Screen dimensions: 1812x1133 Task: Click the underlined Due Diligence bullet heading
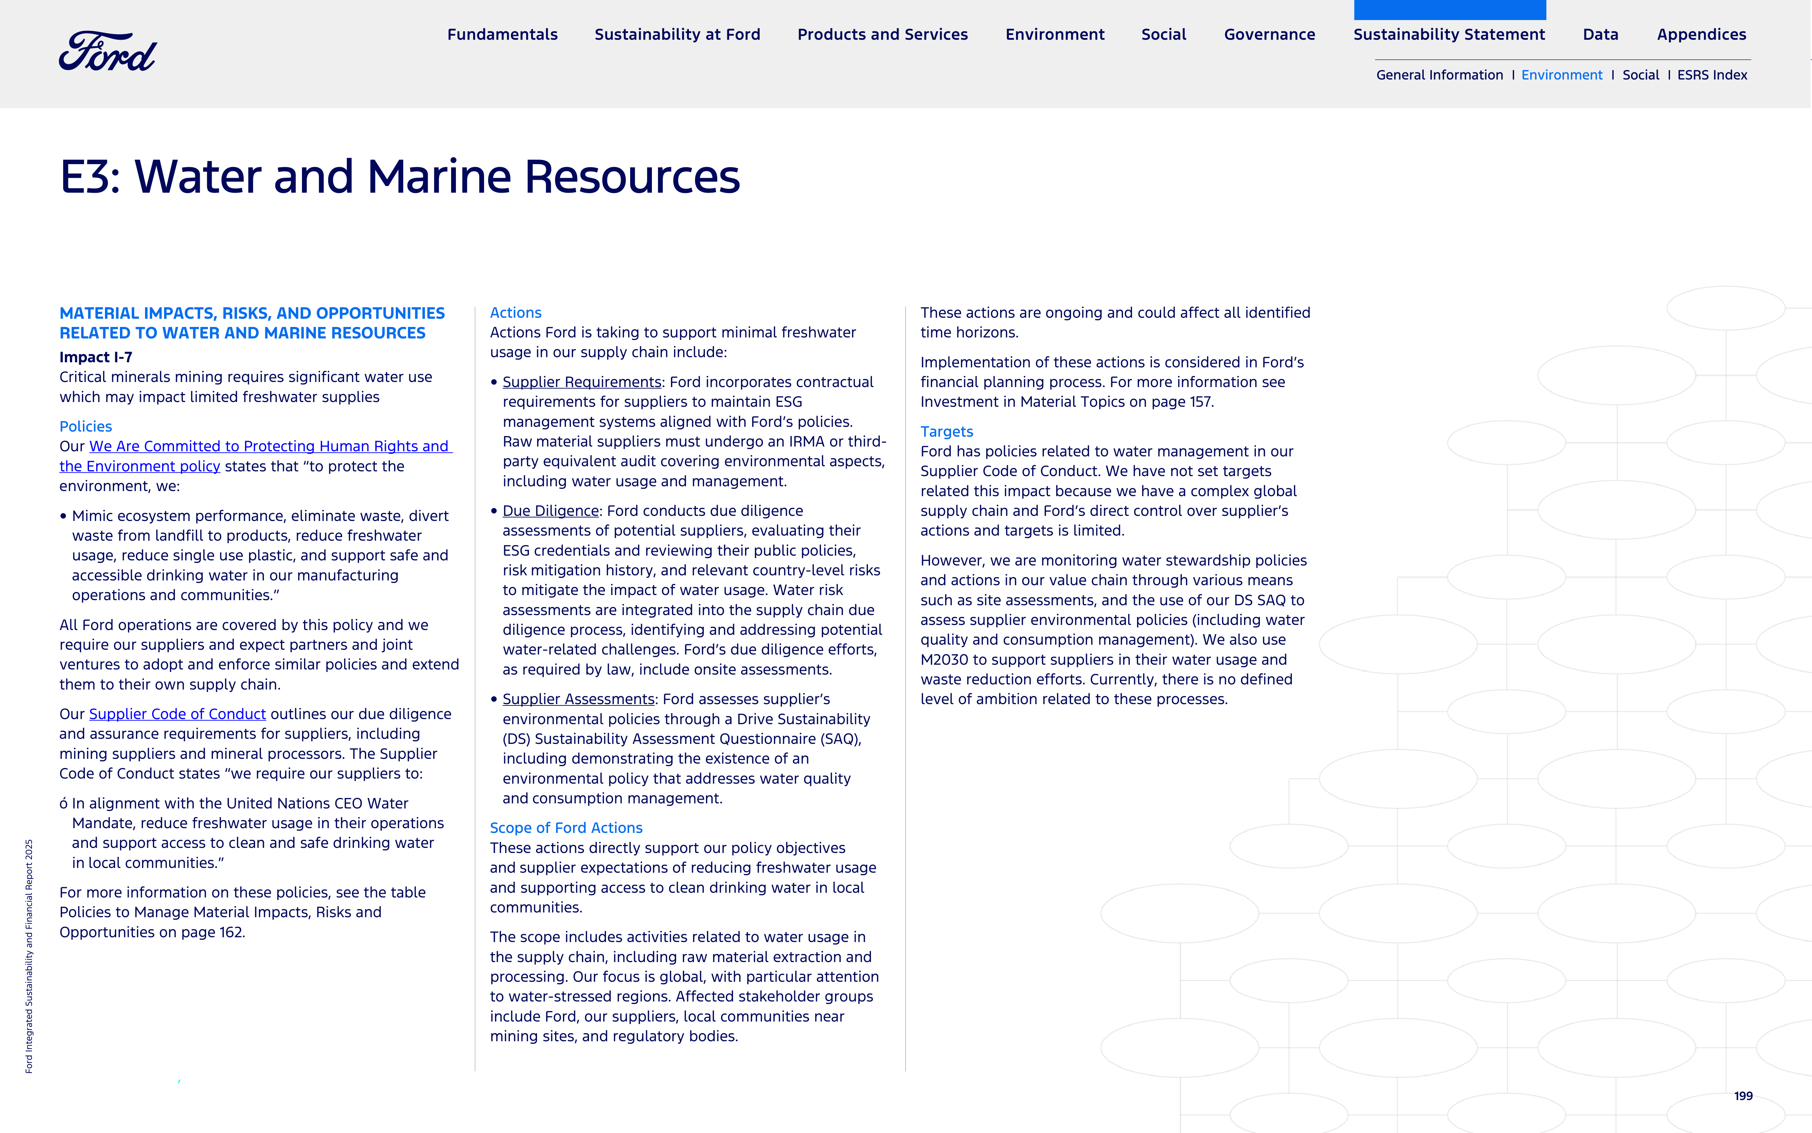point(551,511)
